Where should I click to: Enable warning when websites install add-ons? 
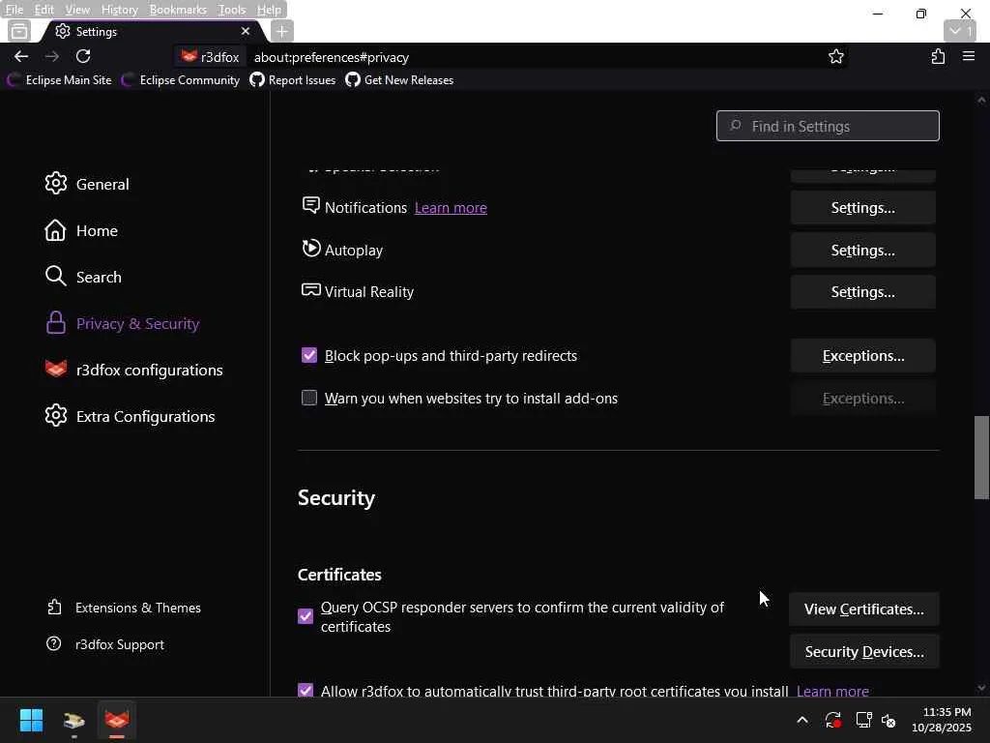(x=309, y=398)
